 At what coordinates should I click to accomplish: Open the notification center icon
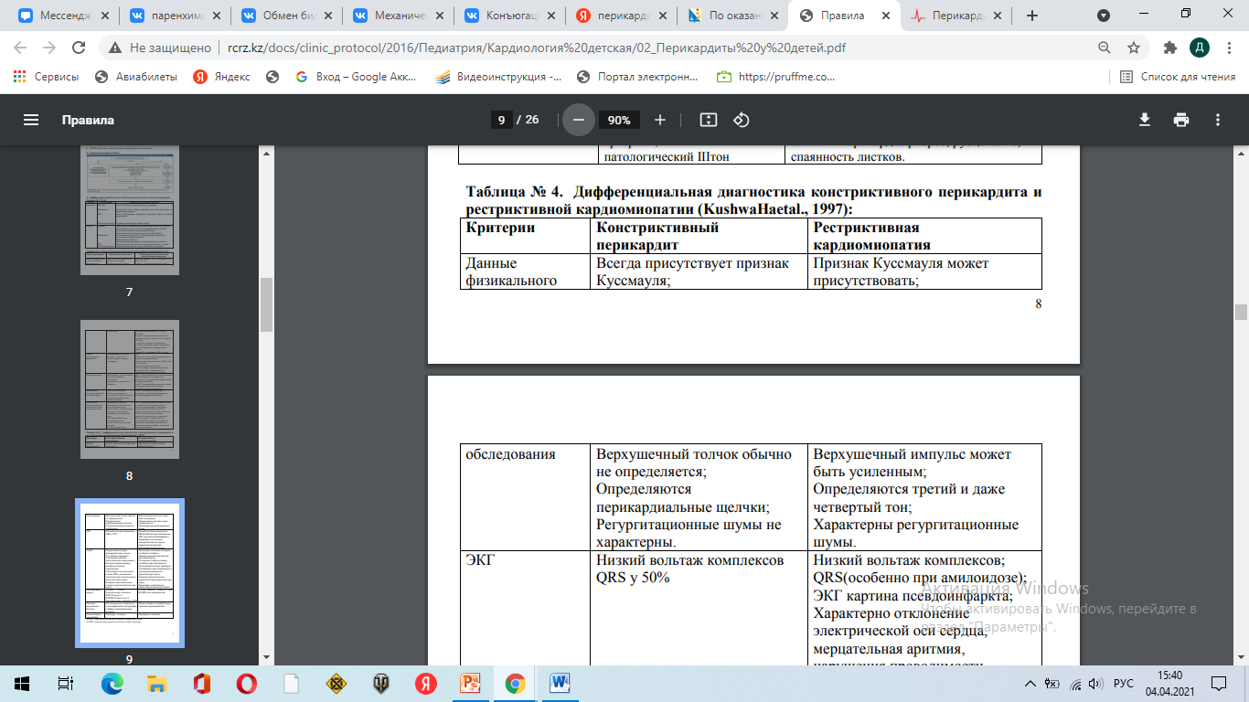[1219, 683]
